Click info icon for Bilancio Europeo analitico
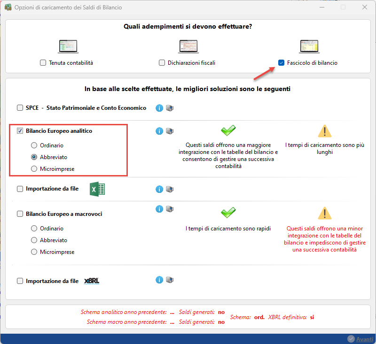 tap(159, 131)
